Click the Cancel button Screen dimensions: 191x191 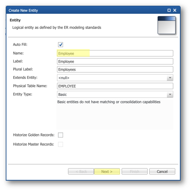pyautogui.click(x=162, y=172)
